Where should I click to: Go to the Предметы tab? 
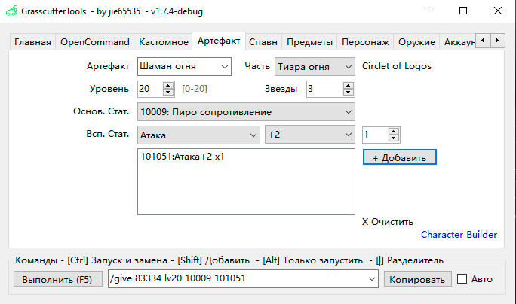tap(309, 42)
